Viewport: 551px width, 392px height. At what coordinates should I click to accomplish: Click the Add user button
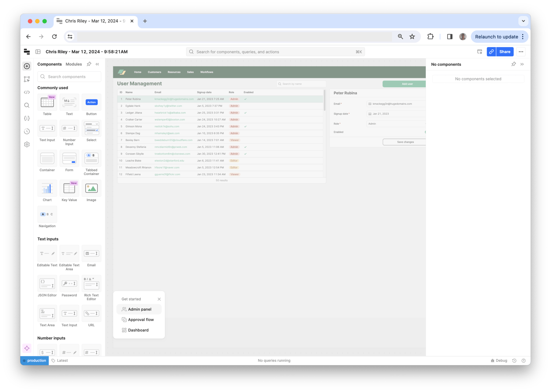point(404,84)
